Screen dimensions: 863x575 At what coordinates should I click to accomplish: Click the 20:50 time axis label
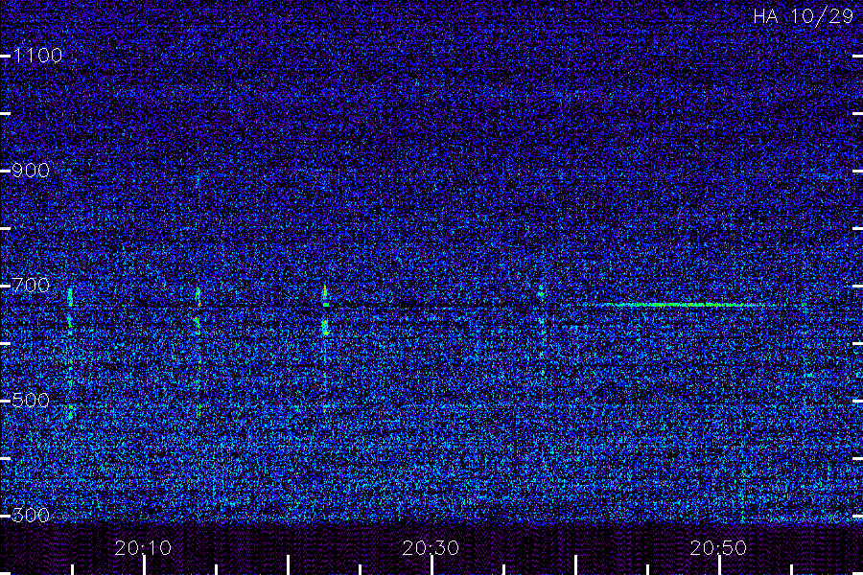[718, 548]
